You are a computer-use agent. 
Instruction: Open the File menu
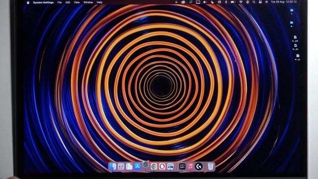point(60,2)
